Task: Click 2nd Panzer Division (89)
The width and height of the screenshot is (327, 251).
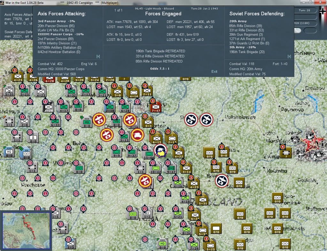Action: point(56,39)
